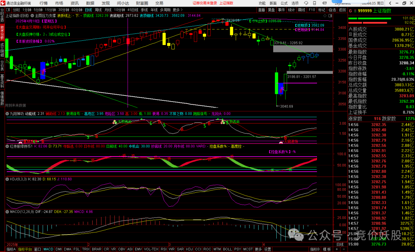415x252 pixels.
Task: Open the list icon beside stock code 999999
Action: point(355,11)
